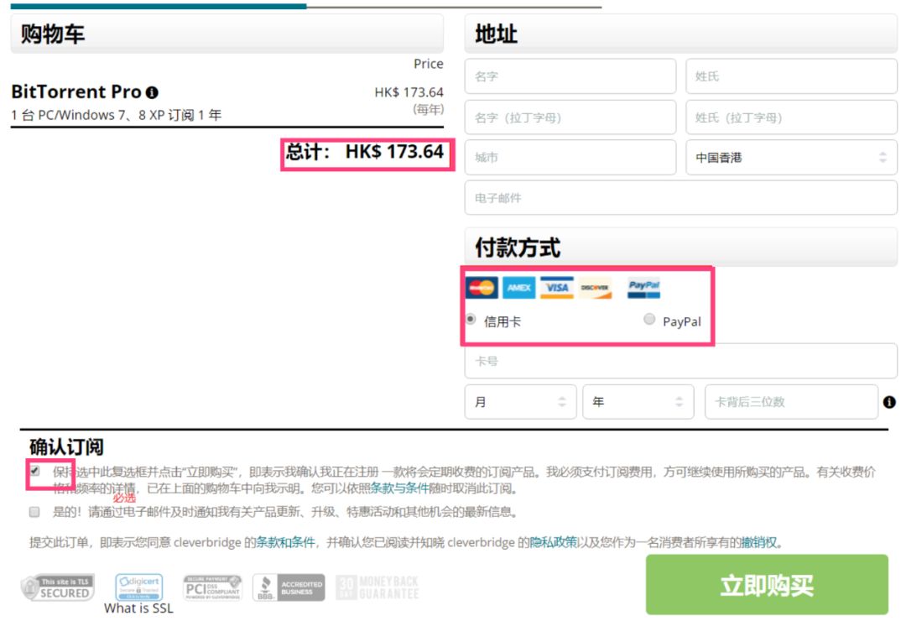This screenshot has width=906, height=621.
Task: Click the PCI DSS compliant badge
Action: pos(212,587)
